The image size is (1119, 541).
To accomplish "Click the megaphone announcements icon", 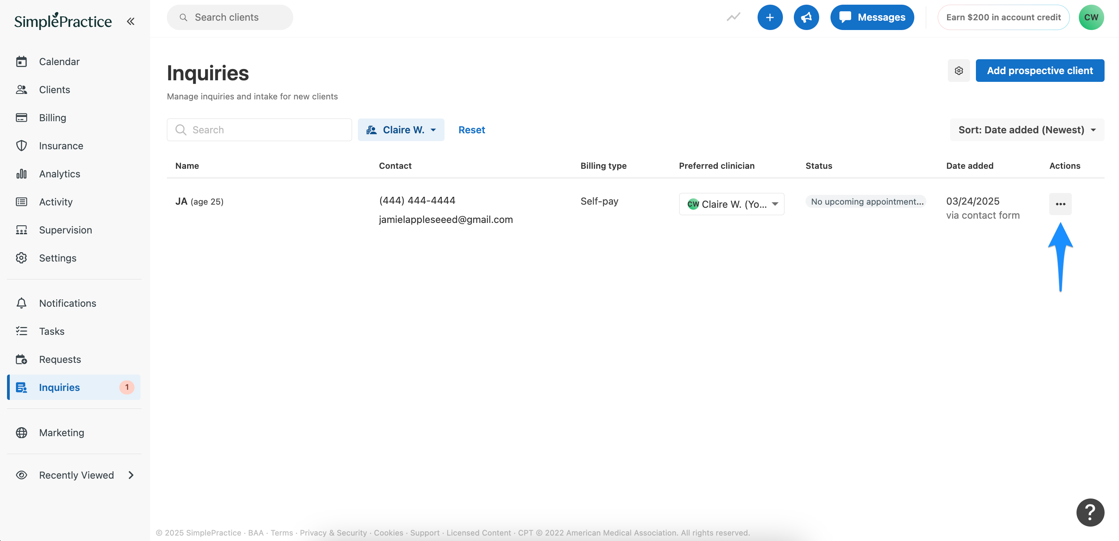I will click(x=806, y=18).
